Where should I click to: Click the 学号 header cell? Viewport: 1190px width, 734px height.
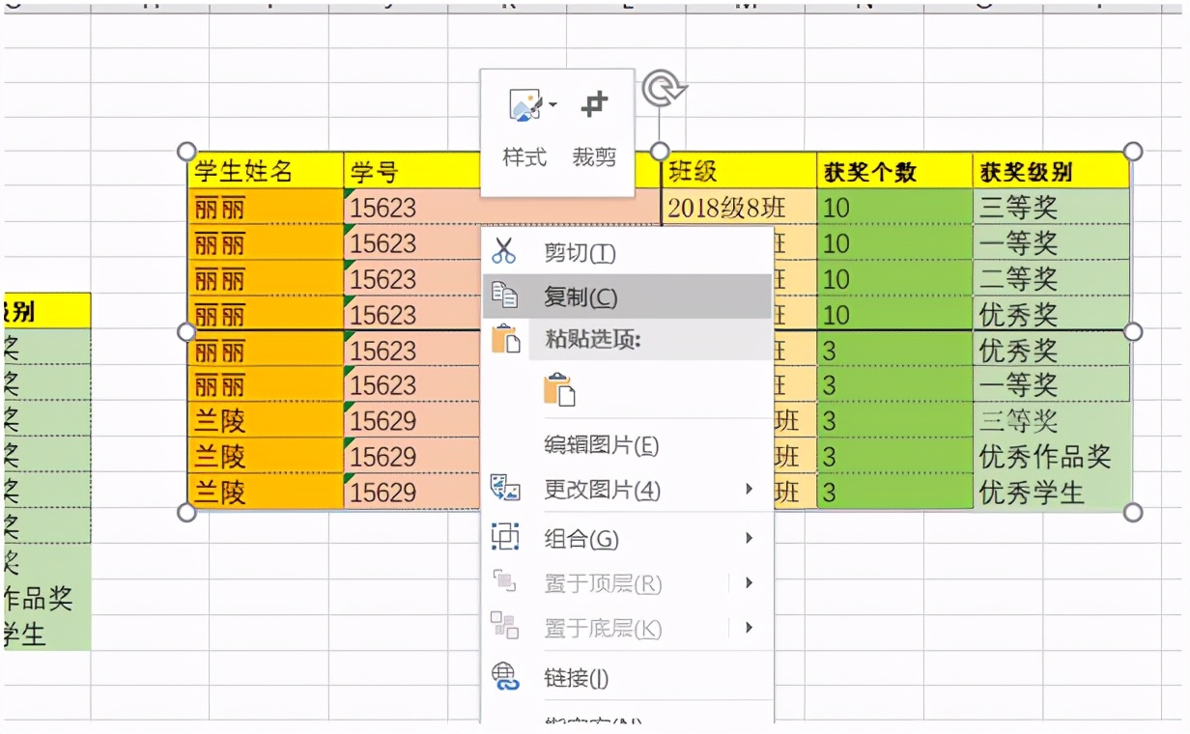pyautogui.click(x=412, y=171)
